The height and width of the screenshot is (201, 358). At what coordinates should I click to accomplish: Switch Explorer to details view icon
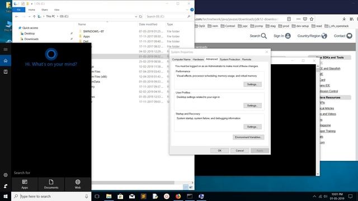coord(186,187)
